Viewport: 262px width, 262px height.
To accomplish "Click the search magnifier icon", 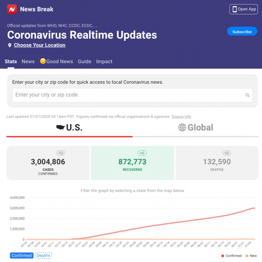I will coord(247,95).
